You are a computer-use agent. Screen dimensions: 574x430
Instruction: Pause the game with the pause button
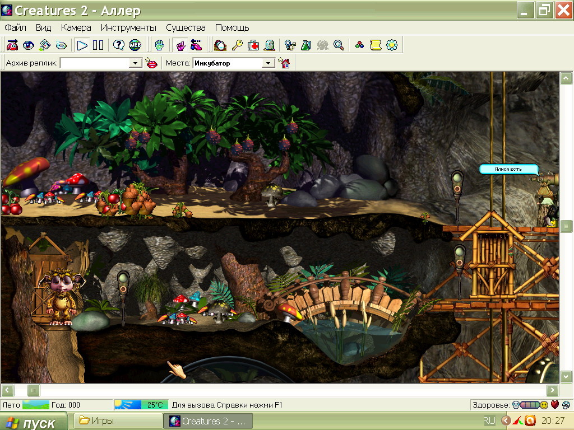(x=98, y=45)
